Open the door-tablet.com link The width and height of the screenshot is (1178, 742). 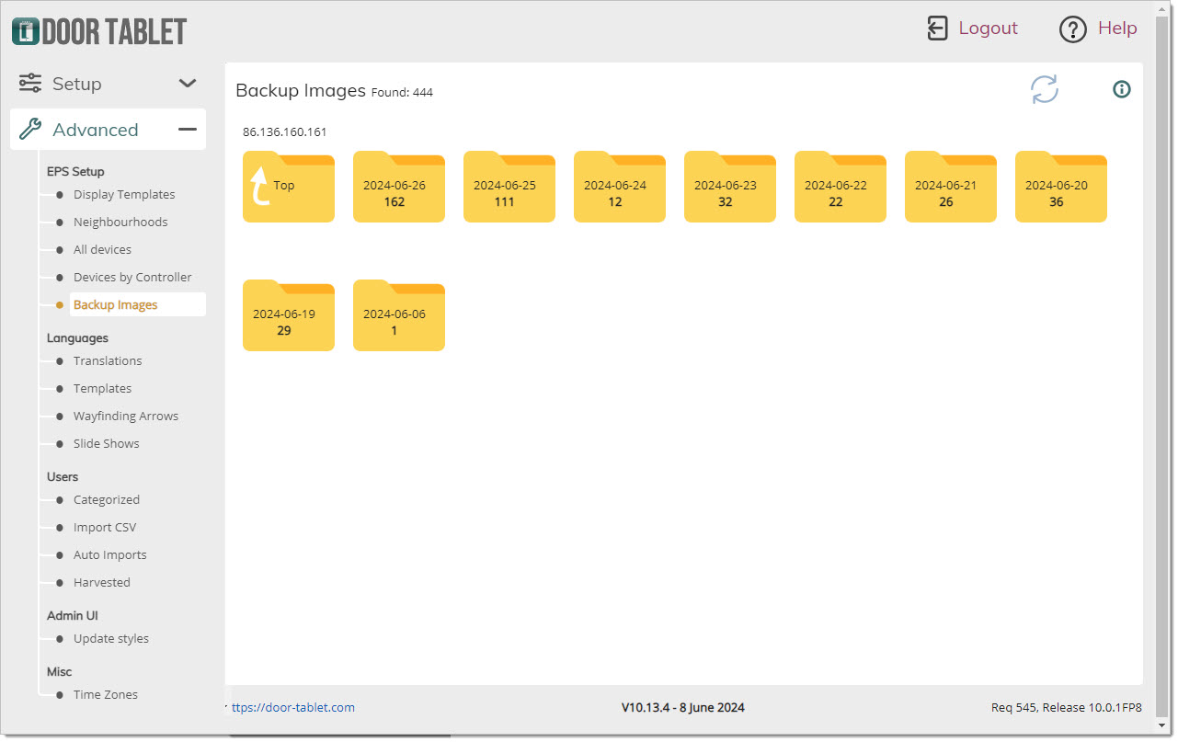point(292,708)
